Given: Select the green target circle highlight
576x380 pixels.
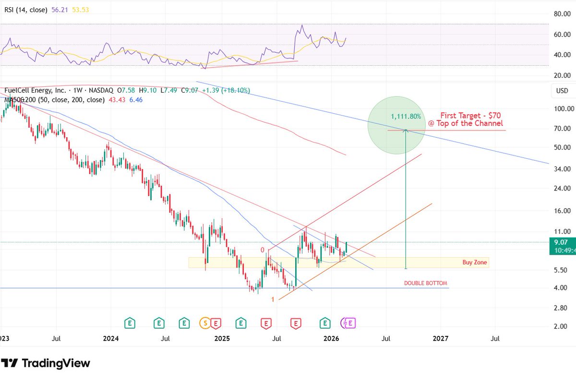Looking at the screenshot, I should 396,125.
